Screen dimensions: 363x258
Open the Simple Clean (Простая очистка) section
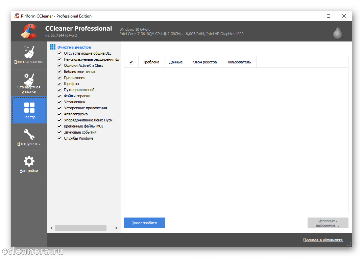point(29,55)
